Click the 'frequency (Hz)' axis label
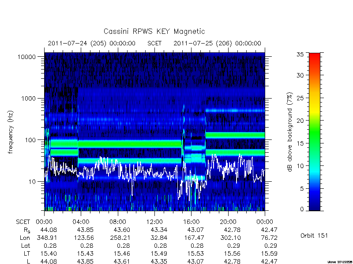353x264 pixels. pyautogui.click(x=11, y=132)
